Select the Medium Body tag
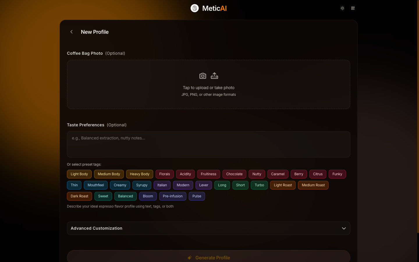 pos(109,174)
